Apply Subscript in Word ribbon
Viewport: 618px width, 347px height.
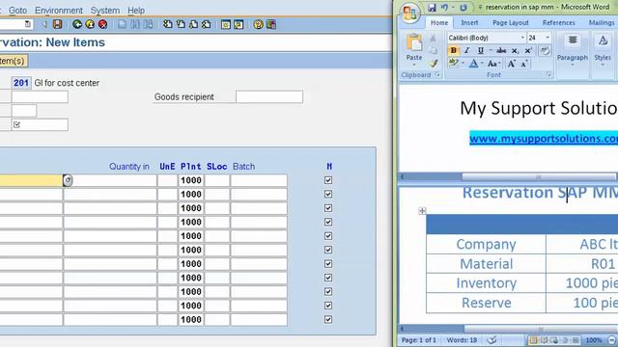tap(515, 51)
